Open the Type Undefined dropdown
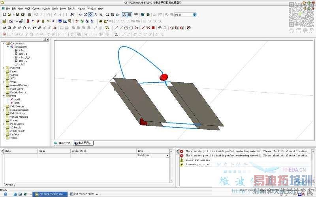316x197 pixels. point(167,155)
